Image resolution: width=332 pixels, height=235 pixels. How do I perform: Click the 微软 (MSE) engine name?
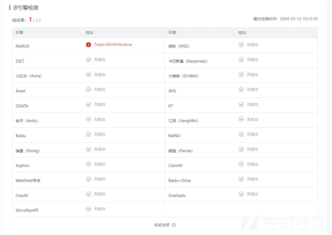coord(179,46)
